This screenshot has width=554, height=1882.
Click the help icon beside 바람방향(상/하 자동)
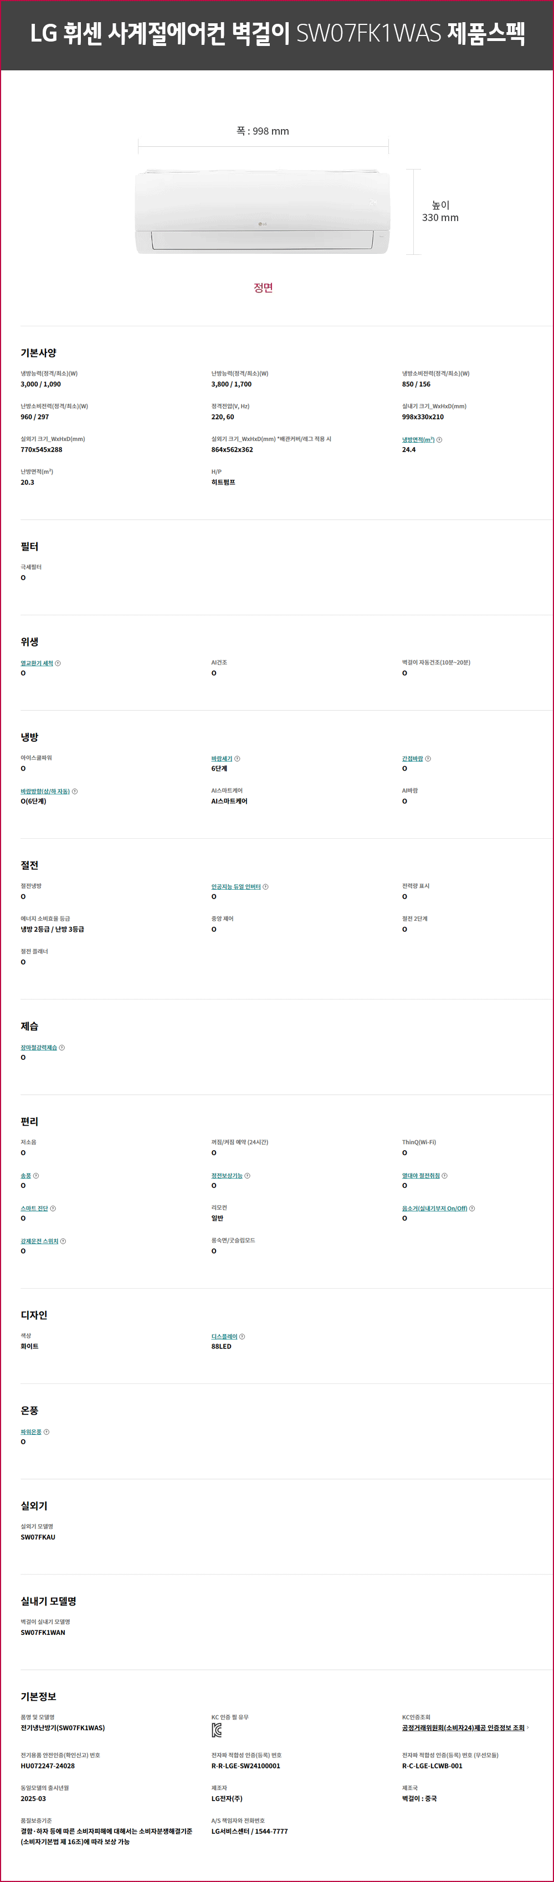(75, 791)
